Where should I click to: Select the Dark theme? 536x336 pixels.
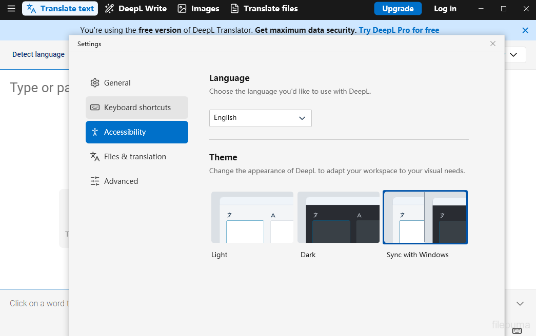[338, 217]
